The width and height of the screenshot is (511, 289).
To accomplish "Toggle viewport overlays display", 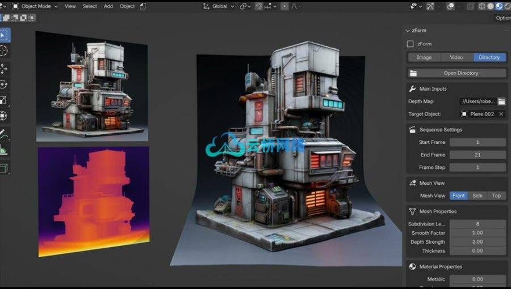I will click(450, 6).
